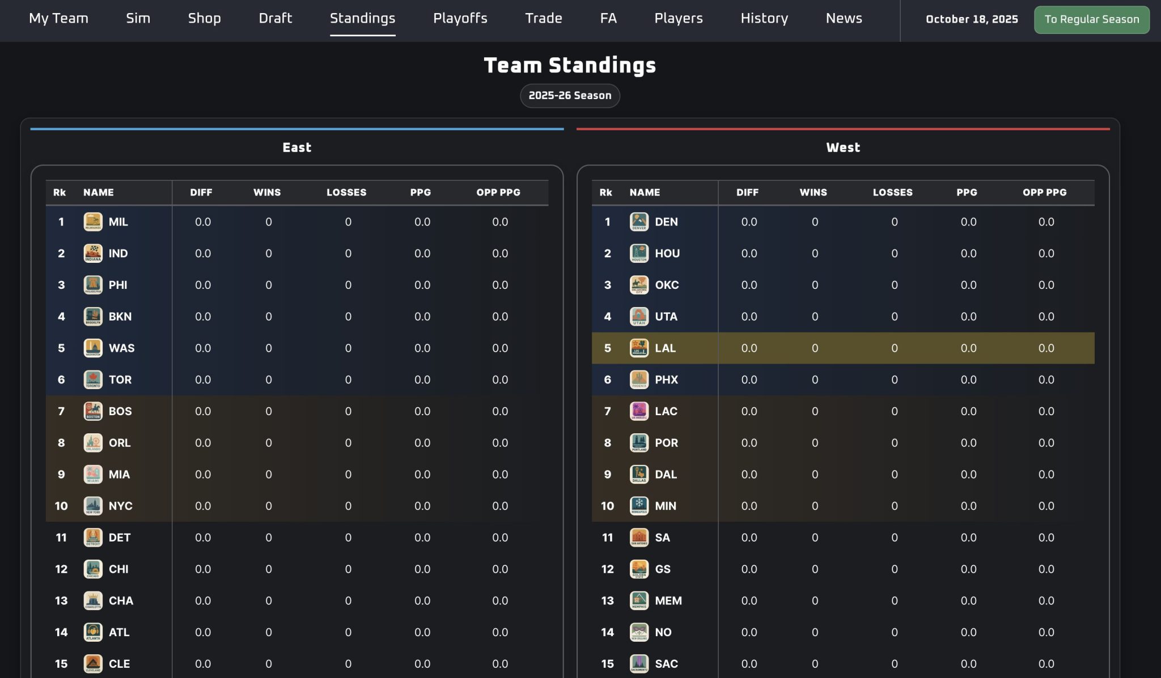Viewport: 1161px width, 678px height.
Task: Open the Playoffs tab
Action: pyautogui.click(x=460, y=18)
